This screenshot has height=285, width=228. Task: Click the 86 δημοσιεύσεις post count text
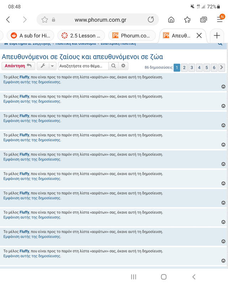[159, 67]
